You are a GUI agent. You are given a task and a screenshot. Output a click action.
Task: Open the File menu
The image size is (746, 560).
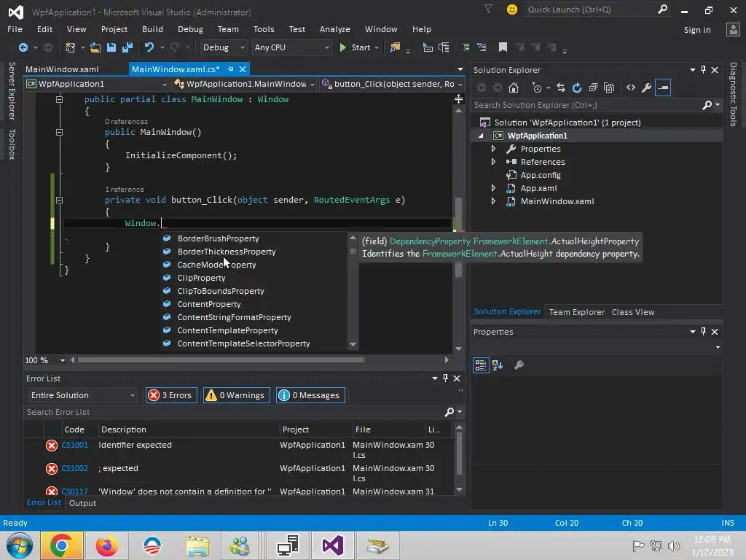(x=15, y=29)
